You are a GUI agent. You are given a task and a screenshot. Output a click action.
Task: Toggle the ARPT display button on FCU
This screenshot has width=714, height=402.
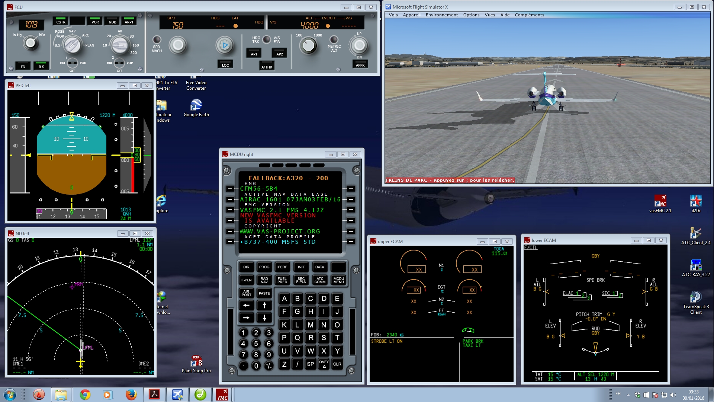click(x=129, y=21)
